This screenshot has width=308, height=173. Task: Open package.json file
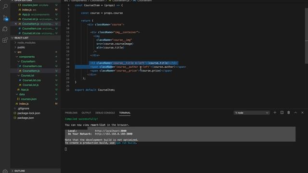tap(36, 118)
